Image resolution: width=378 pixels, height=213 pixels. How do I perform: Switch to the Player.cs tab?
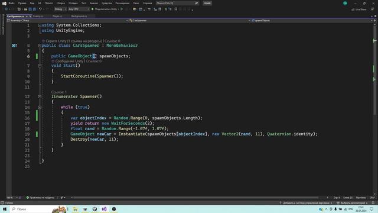[57, 16]
